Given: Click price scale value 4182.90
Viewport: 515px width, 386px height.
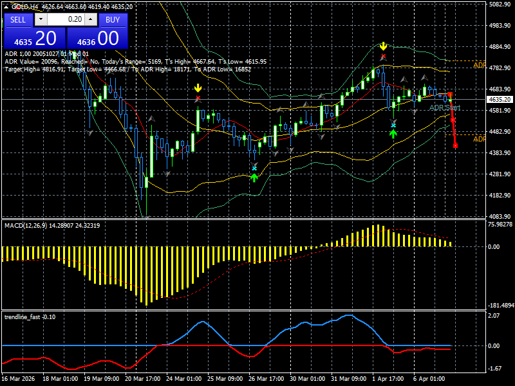Looking at the screenshot, I should (500, 196).
